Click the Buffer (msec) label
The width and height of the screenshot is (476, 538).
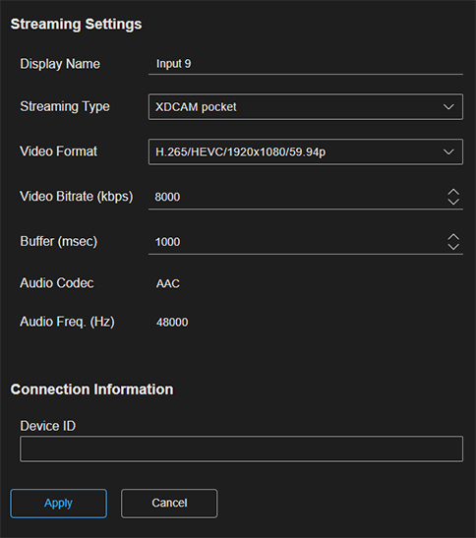pyautogui.click(x=59, y=242)
